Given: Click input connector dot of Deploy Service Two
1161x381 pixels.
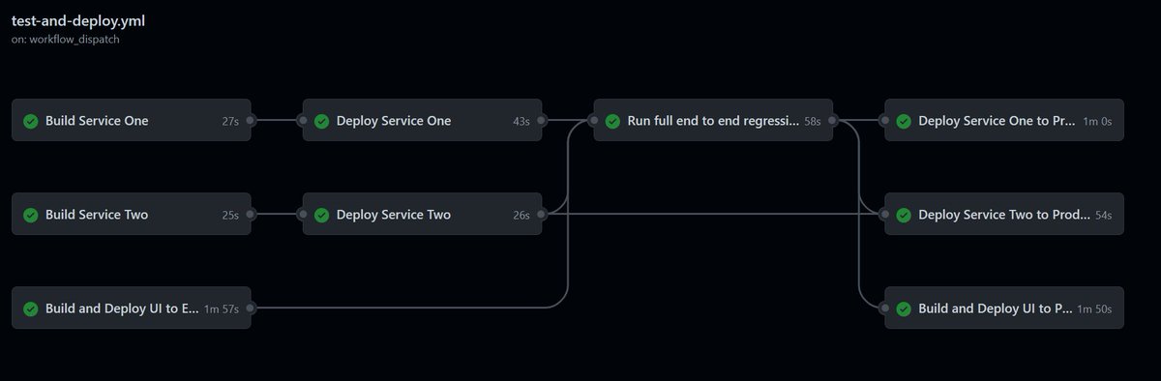Looking at the screenshot, I should point(303,215).
